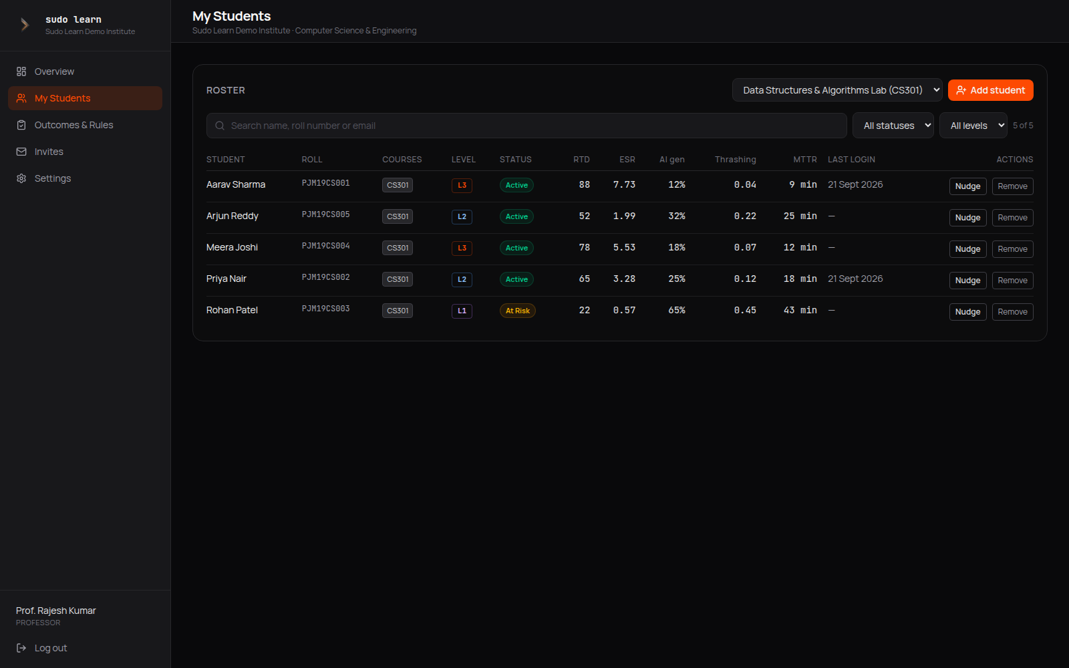Viewport: 1069px width, 668px height.
Task: Nudge Priya Nair
Action: pos(967,281)
